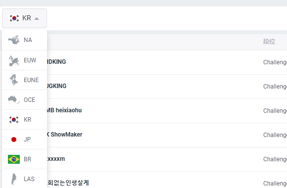Collapse the KR region dropdown arrow
The image size is (287, 188).
(x=37, y=18)
